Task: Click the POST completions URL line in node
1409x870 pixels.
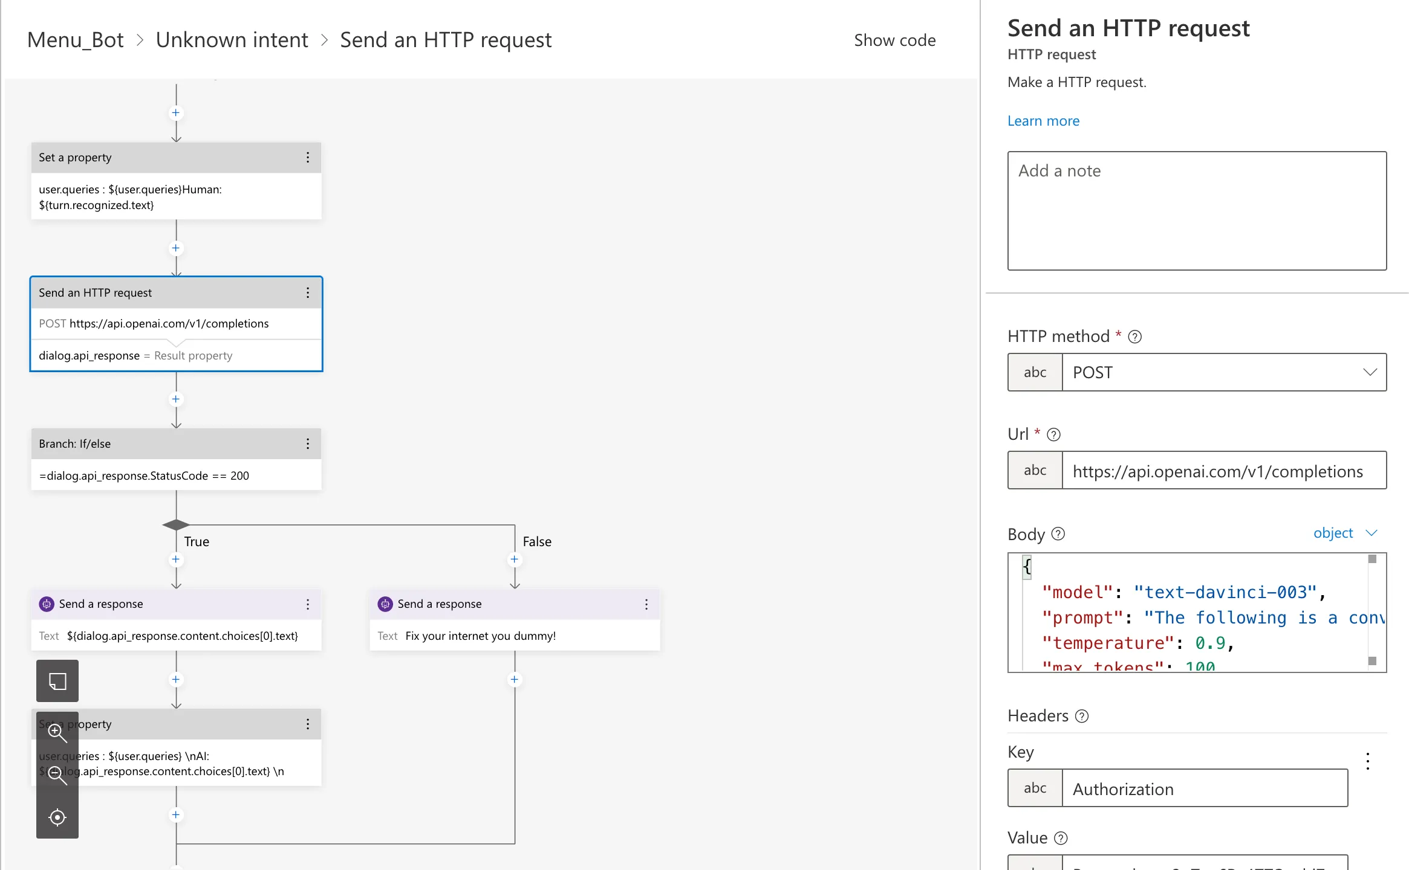Action: (x=154, y=324)
